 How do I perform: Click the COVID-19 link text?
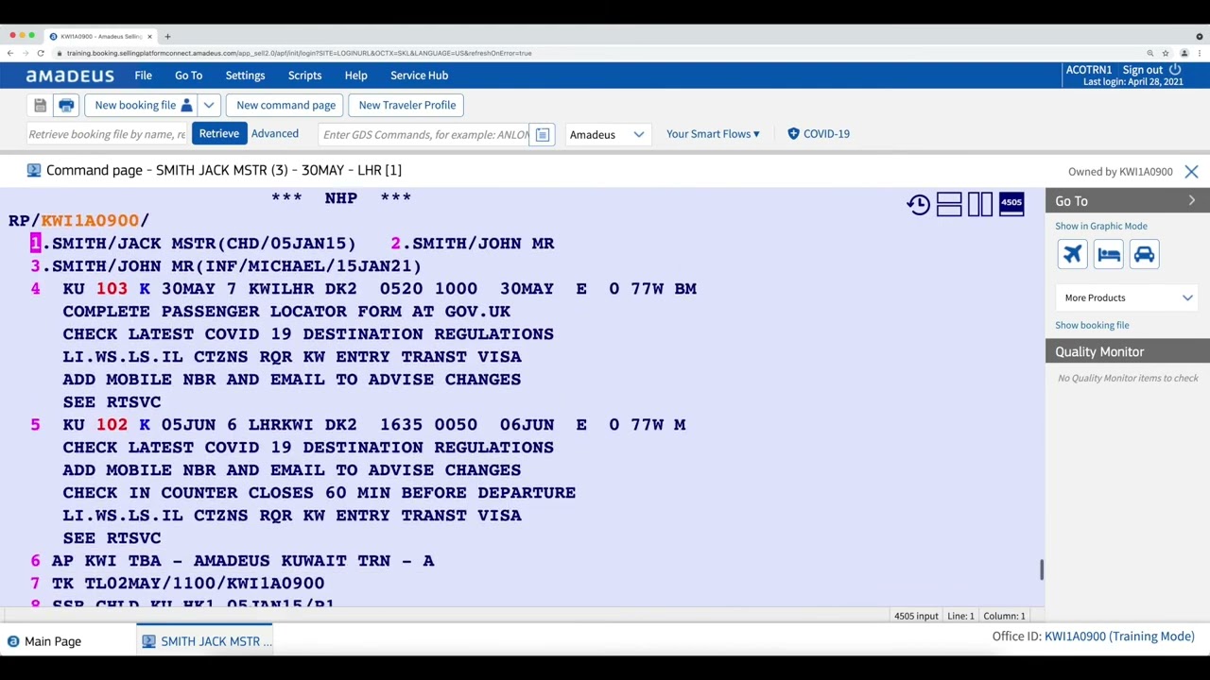[826, 134]
